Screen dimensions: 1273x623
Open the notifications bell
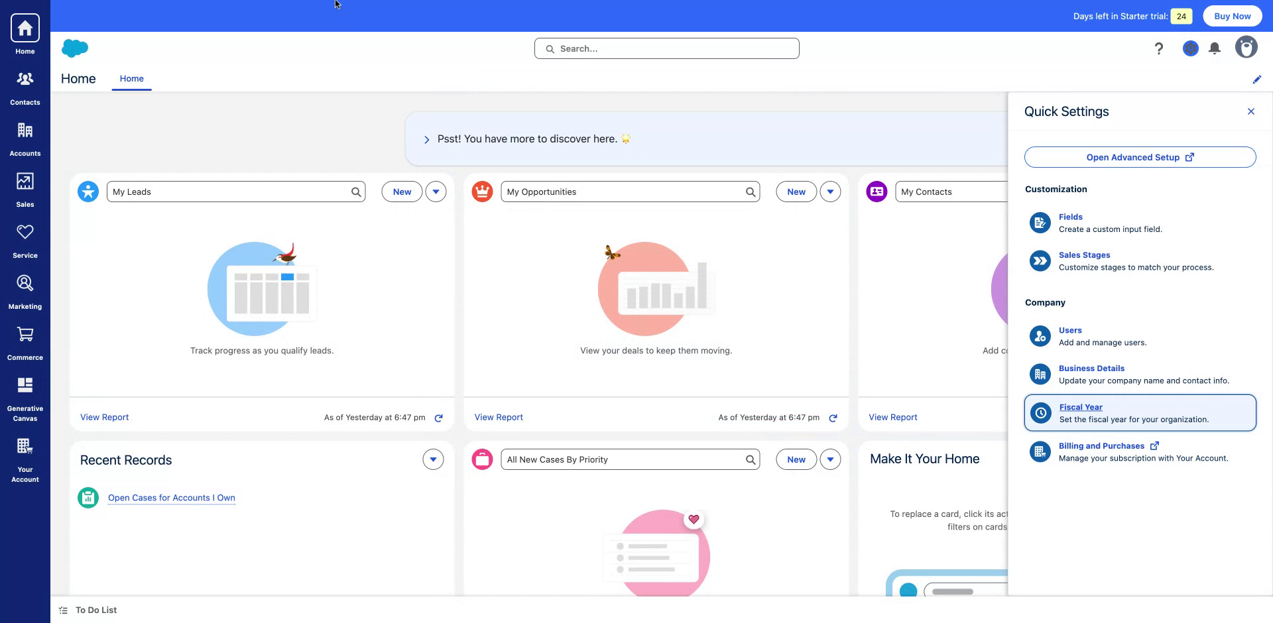1215,48
